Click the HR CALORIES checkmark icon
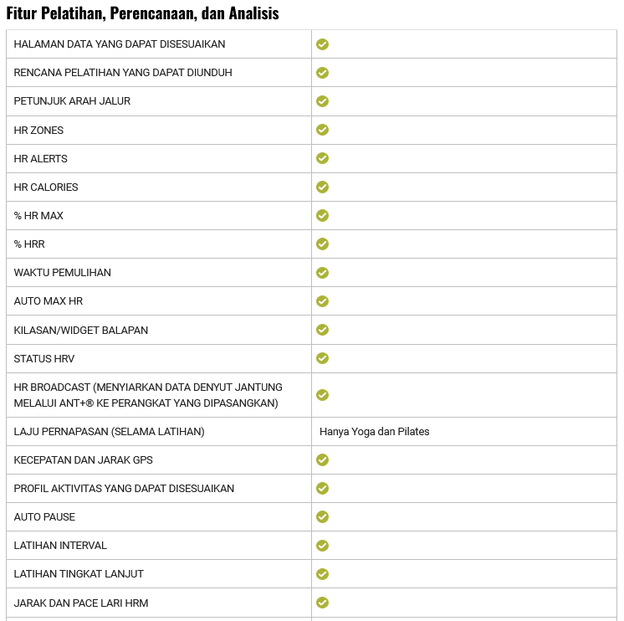Screen dimensions: 624x621 click(x=322, y=187)
